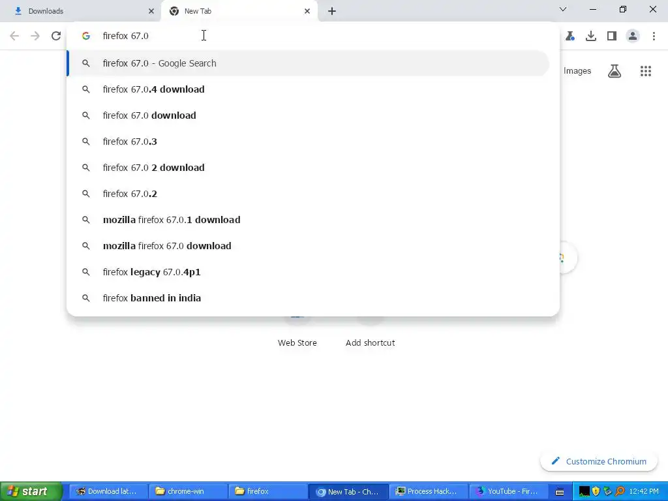Open the Chrome Labs flask toolbar icon

[570, 36]
